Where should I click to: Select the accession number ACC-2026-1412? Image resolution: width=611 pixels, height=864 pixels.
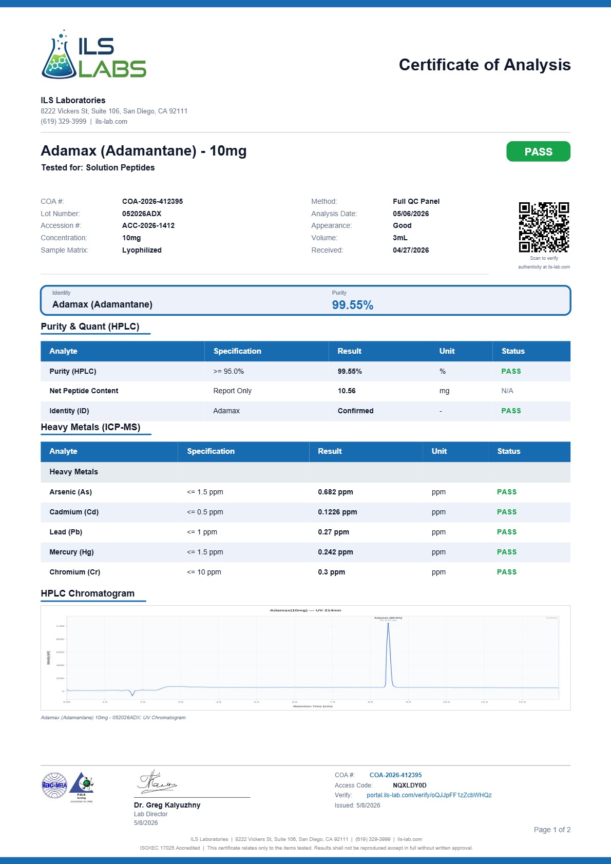click(148, 225)
